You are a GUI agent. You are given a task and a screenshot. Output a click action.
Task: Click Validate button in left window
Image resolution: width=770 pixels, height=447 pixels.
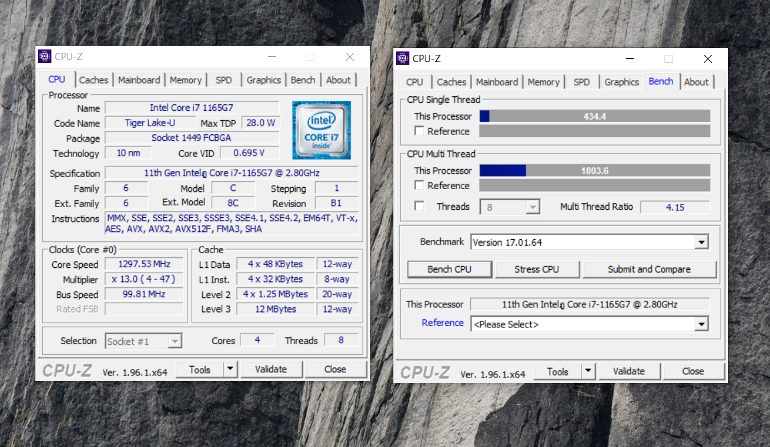click(270, 369)
